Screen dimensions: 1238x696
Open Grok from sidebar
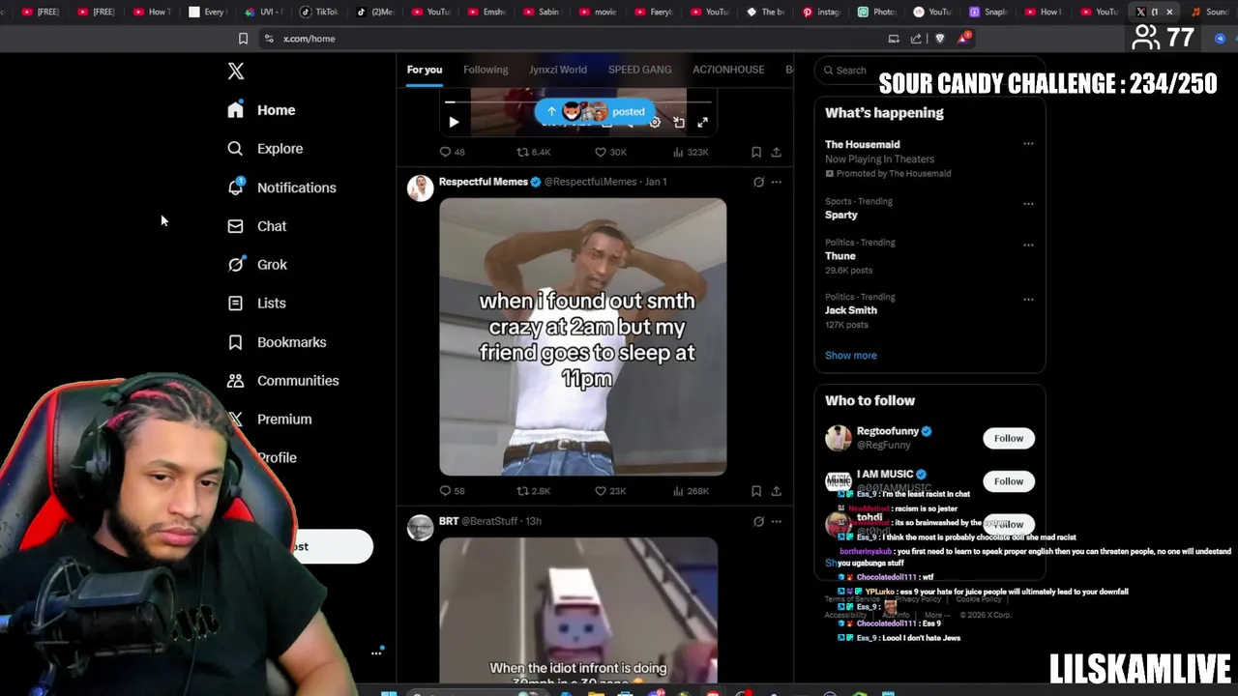pos(256,265)
